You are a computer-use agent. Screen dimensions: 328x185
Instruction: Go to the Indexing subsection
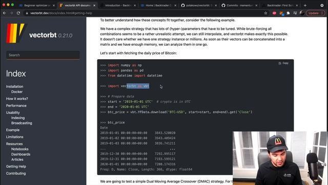[x=18, y=118]
